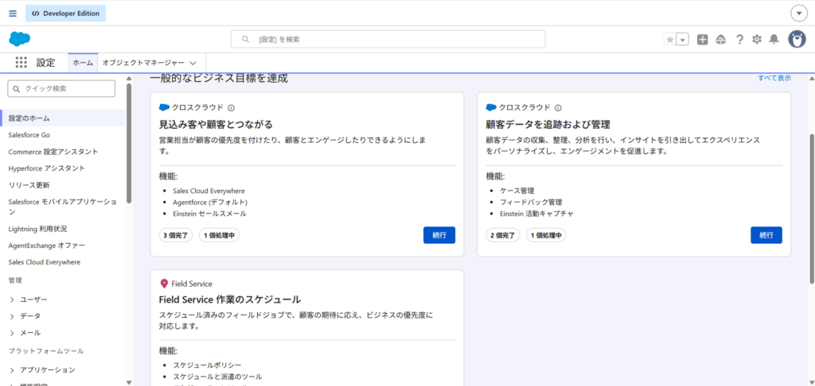Click Sales Cloud Everywhere in the 機能 list
The height and width of the screenshot is (386, 815).
coord(209,191)
